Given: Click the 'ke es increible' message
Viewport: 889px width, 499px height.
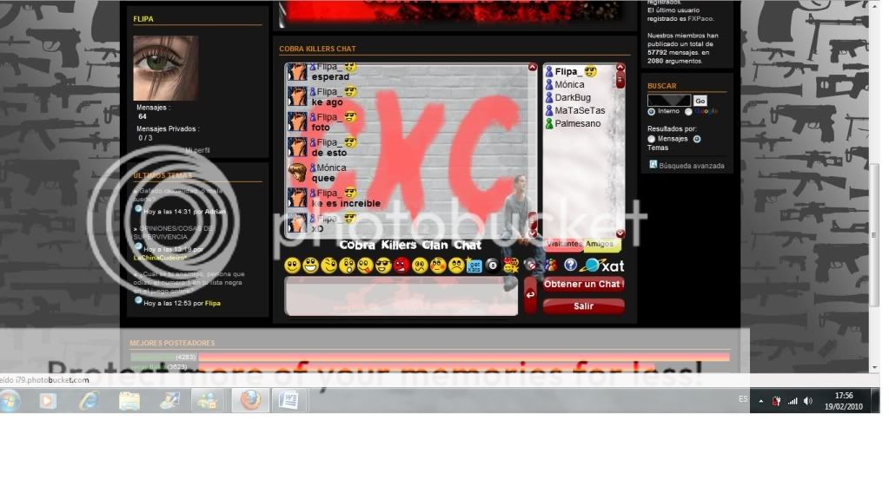Looking at the screenshot, I should (346, 203).
